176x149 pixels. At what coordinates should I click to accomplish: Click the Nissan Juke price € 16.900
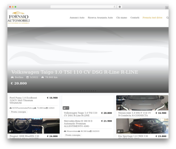[x=161, y=113]
